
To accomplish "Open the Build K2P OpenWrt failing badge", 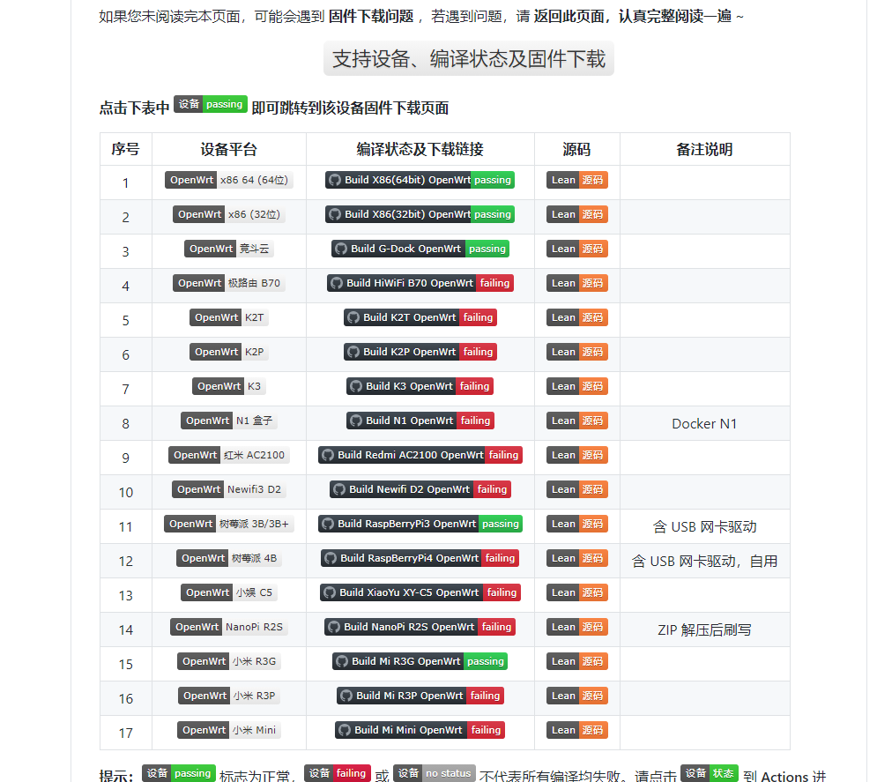I will (420, 351).
